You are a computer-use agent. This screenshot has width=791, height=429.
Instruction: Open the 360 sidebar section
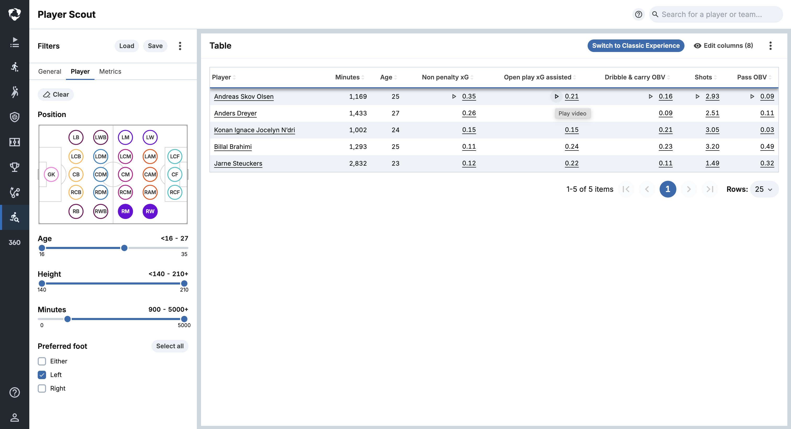(14, 242)
